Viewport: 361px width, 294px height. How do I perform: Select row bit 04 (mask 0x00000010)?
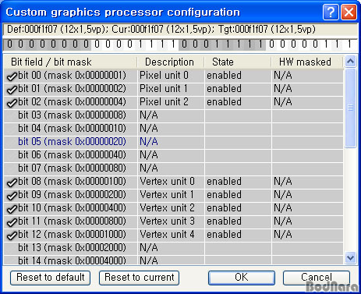[x=173, y=129]
